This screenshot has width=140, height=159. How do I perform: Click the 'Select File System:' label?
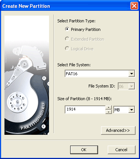(74, 65)
